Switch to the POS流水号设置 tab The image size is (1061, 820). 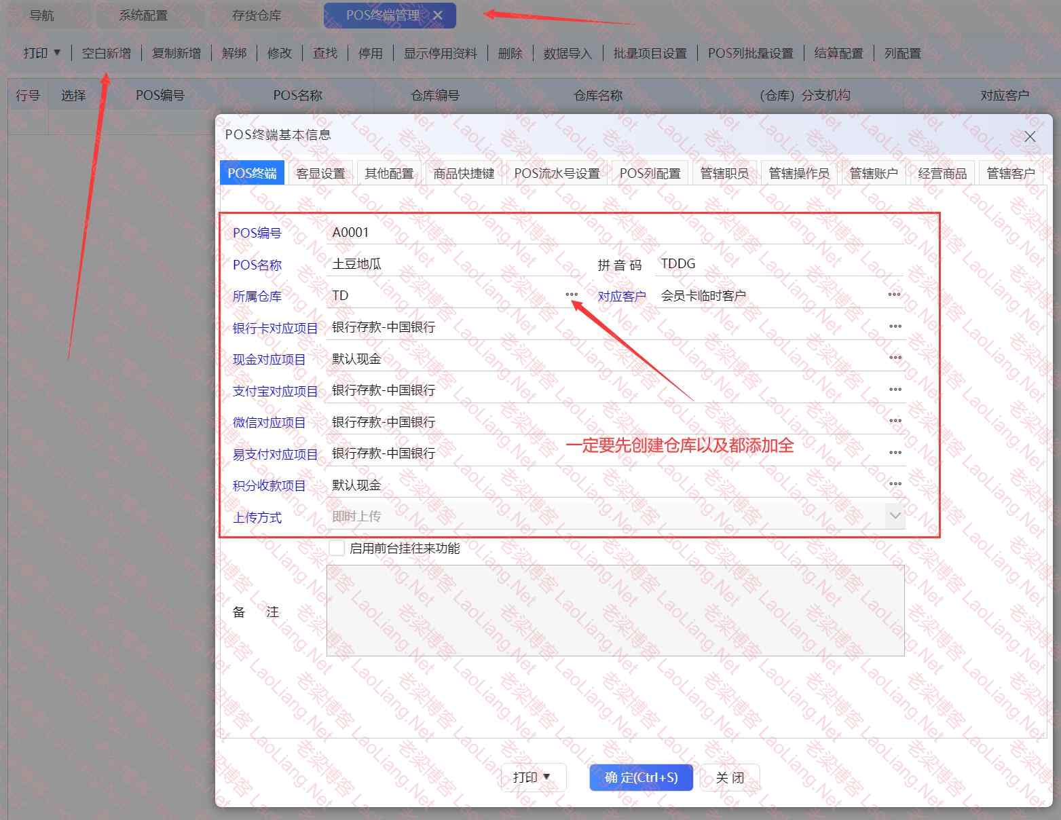click(557, 173)
